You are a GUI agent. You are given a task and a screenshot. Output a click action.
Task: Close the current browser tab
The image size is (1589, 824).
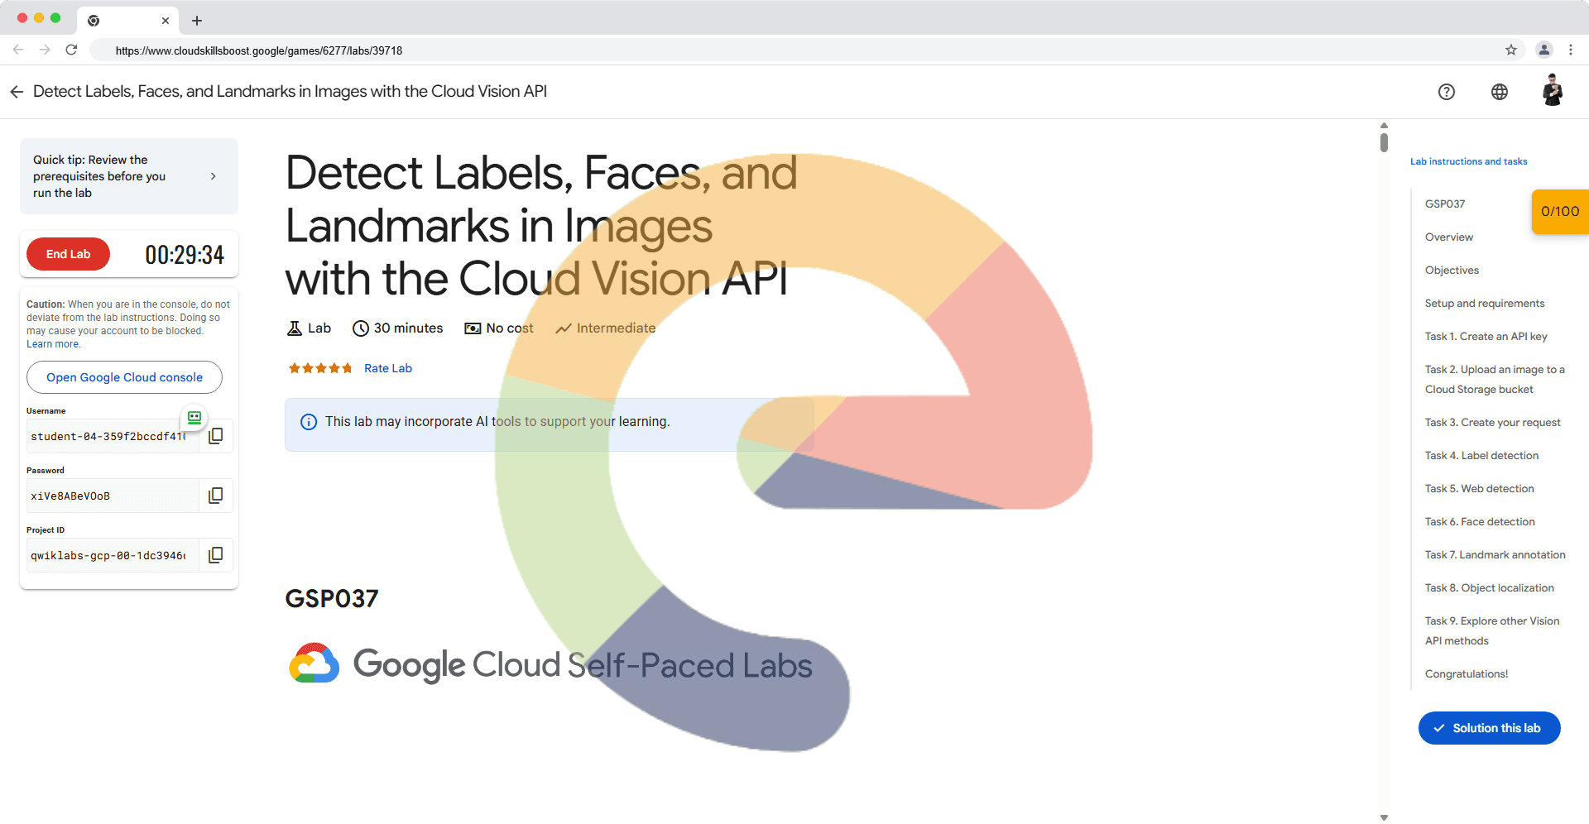[166, 21]
